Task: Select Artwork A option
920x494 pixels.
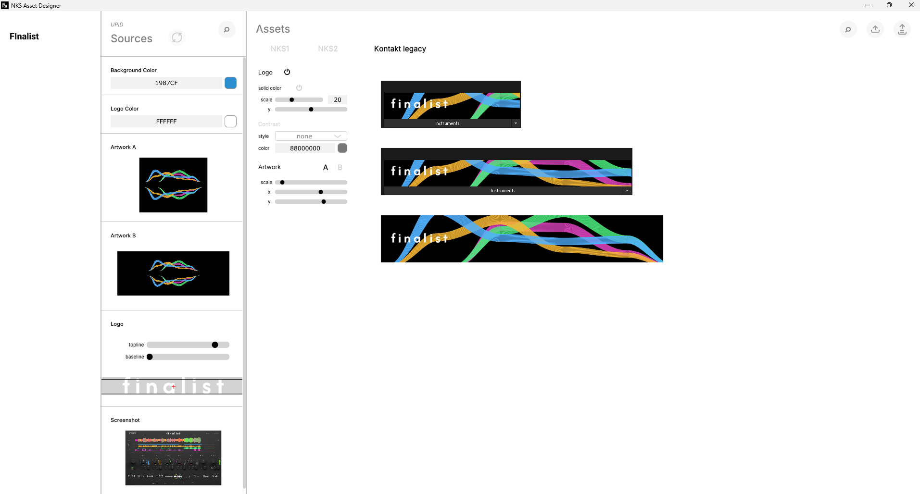Action: (326, 167)
